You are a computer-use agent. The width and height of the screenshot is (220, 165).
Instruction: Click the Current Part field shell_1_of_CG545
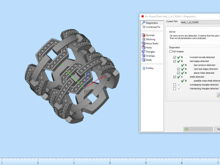[x=200, y=22]
